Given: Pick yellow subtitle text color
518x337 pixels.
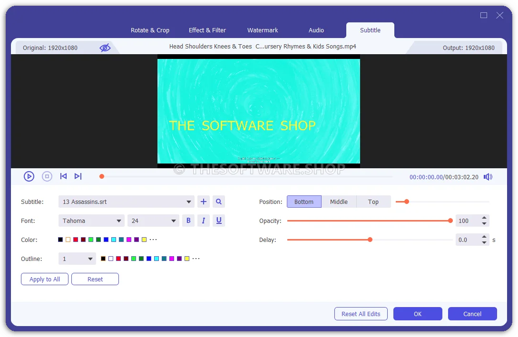Looking at the screenshot, I should 144,240.
